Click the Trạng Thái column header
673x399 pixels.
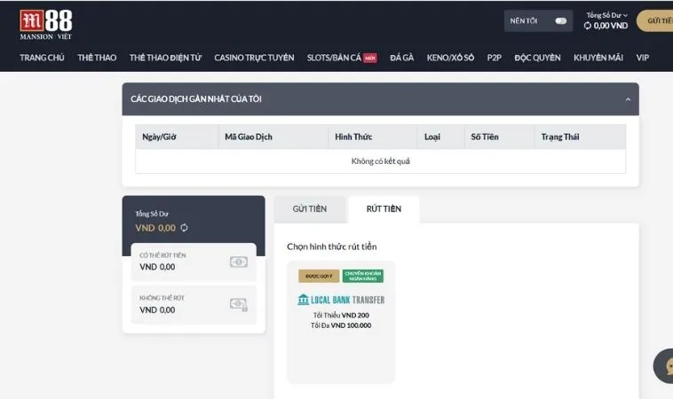[561, 137]
